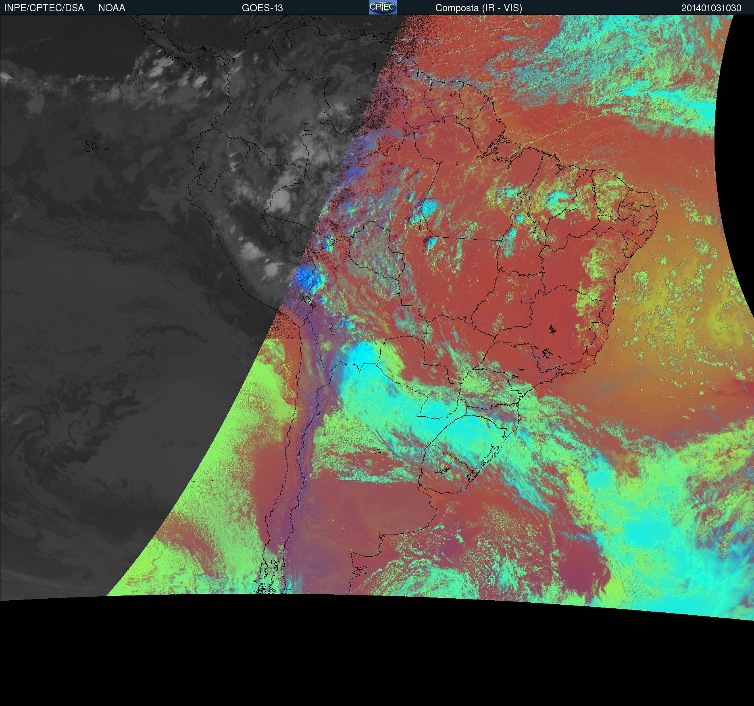
Task: Click the GOES-13 satellite name
Action: click(262, 8)
